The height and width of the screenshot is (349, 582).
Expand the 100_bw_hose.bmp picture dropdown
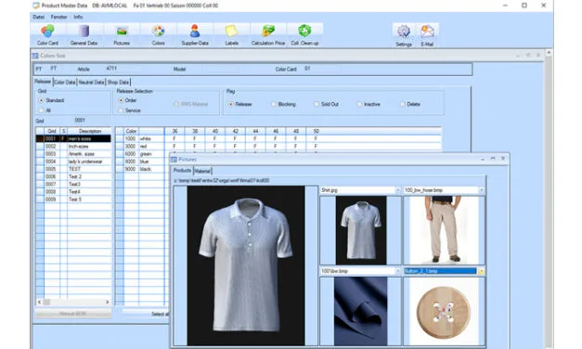(x=482, y=190)
